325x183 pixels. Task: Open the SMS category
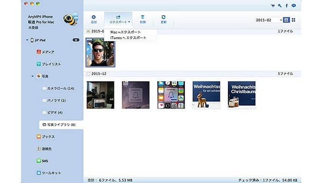[42, 161]
